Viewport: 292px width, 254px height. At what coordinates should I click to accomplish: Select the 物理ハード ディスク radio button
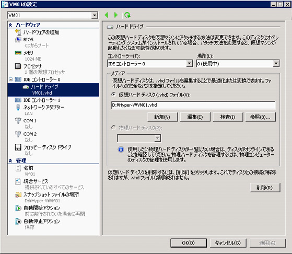coord(113,128)
